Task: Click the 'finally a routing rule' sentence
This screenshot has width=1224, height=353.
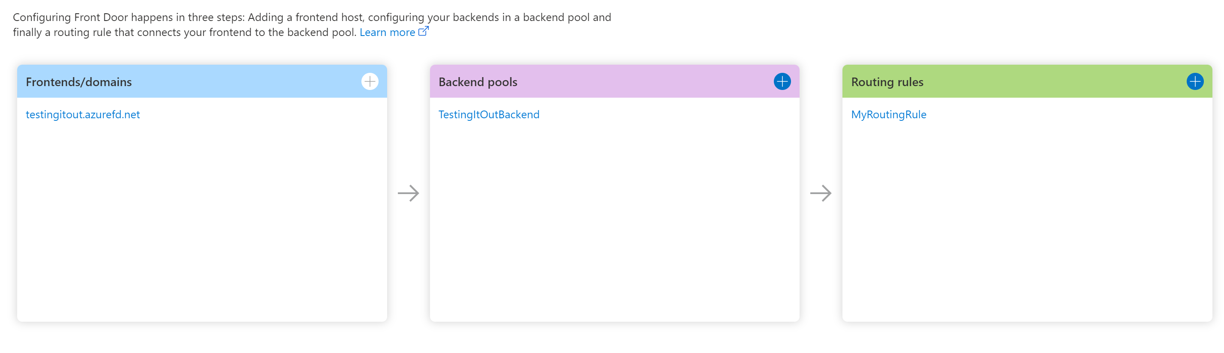Action: pos(76,32)
